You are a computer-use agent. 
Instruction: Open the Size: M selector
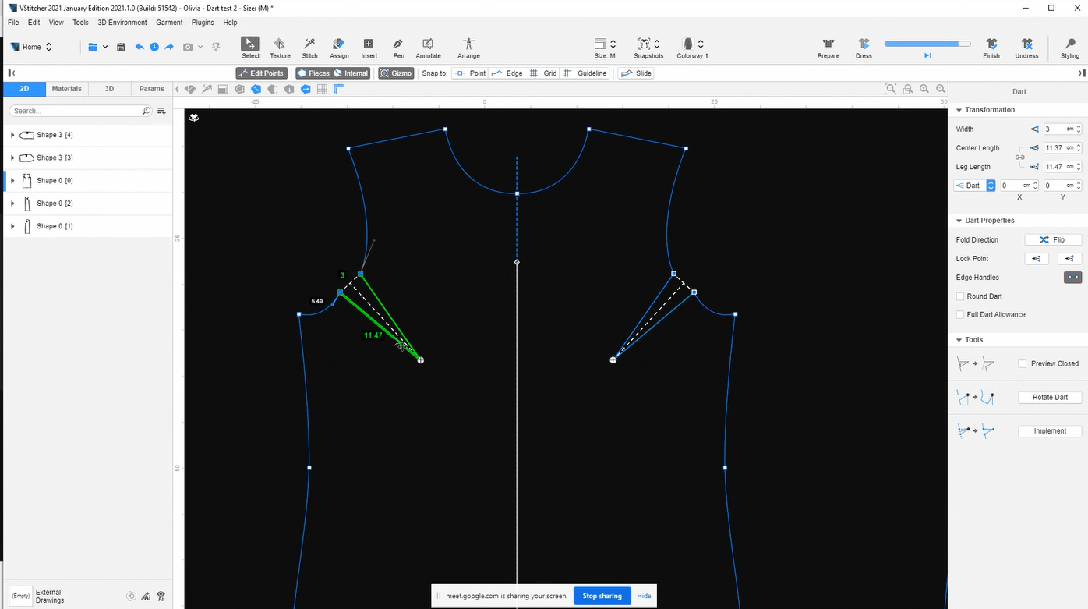pyautogui.click(x=605, y=48)
